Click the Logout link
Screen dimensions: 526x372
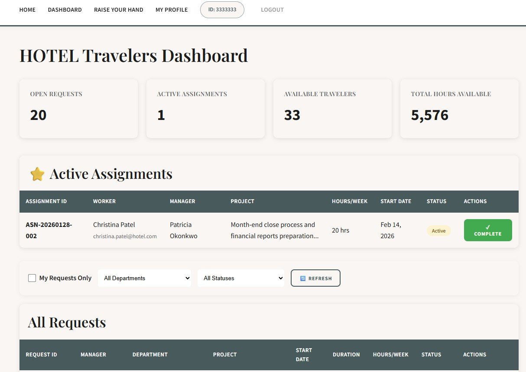272,10
